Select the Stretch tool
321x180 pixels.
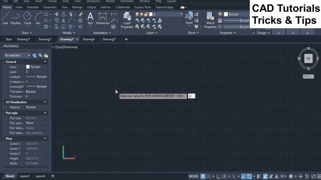[x=57, y=26]
